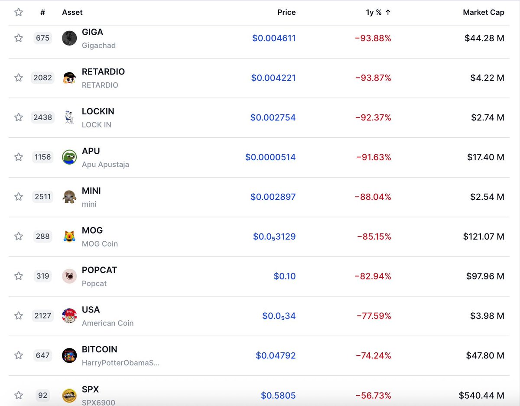Viewport: 520px width, 406px height.
Task: Click the American Coin USA logo
Action: (x=69, y=316)
